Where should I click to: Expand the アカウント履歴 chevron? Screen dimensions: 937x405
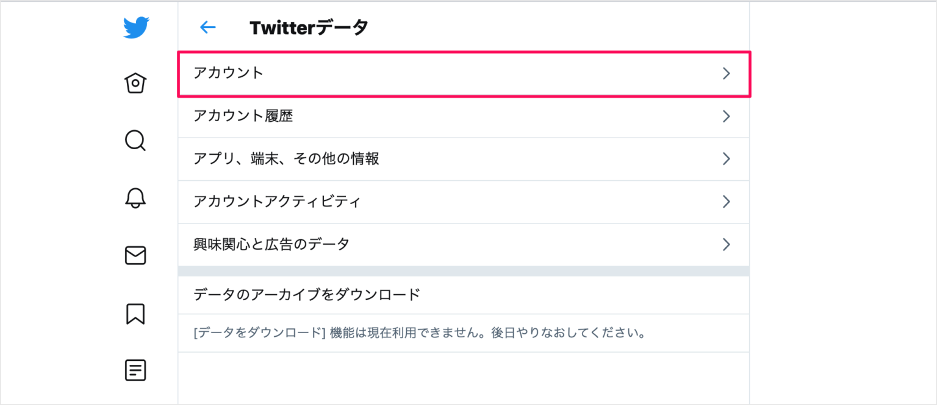726,116
